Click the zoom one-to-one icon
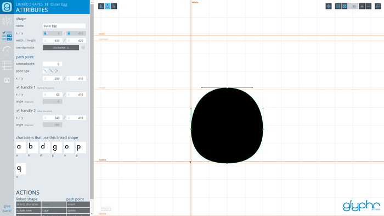384x216 pixels. pos(338,7)
